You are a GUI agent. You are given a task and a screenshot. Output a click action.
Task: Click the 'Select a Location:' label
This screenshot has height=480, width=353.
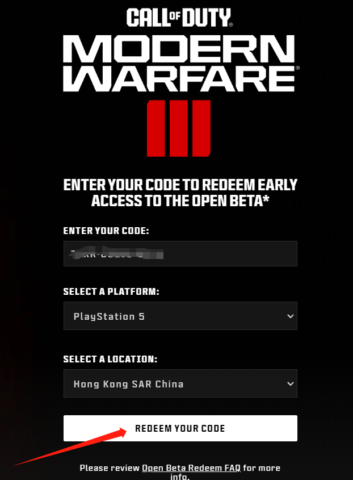click(x=110, y=359)
